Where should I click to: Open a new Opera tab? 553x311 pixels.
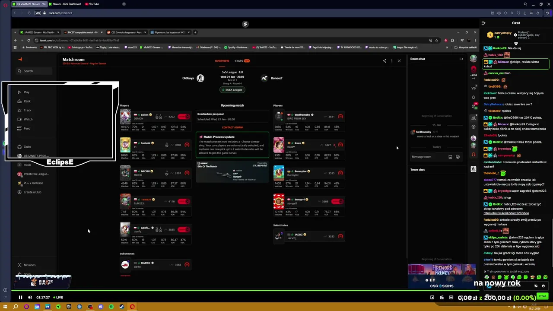[124, 4]
